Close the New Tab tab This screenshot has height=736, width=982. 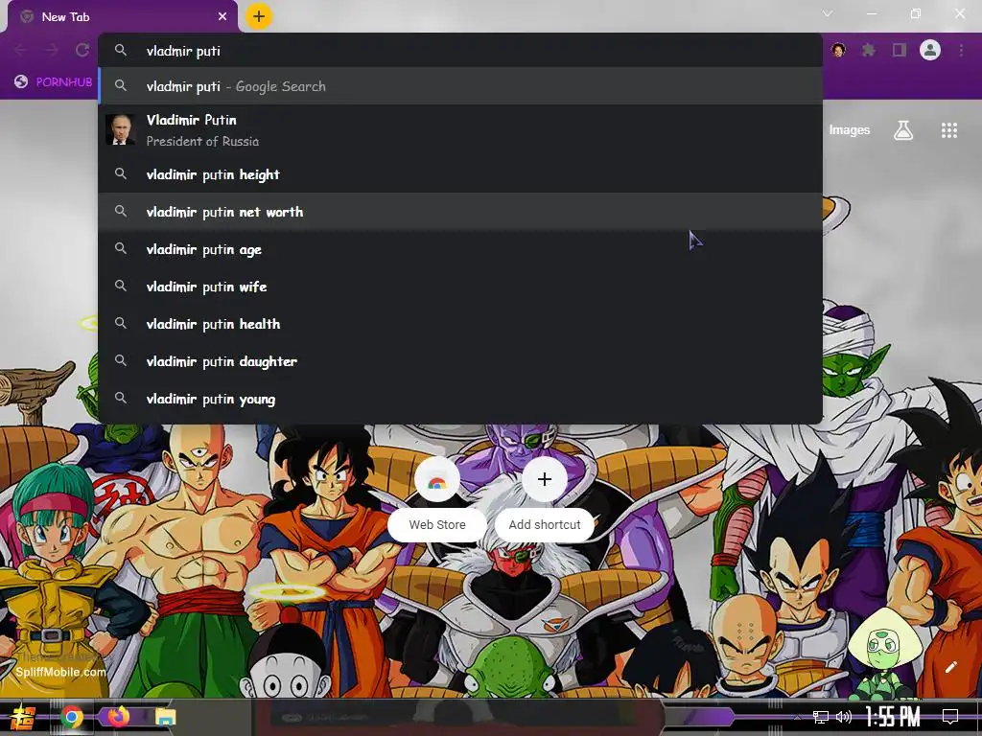coord(222,17)
